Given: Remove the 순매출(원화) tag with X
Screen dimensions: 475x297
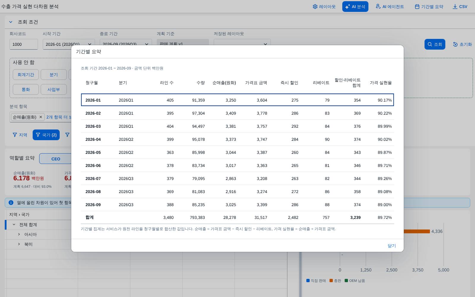Looking at the screenshot, I should pos(41,117).
